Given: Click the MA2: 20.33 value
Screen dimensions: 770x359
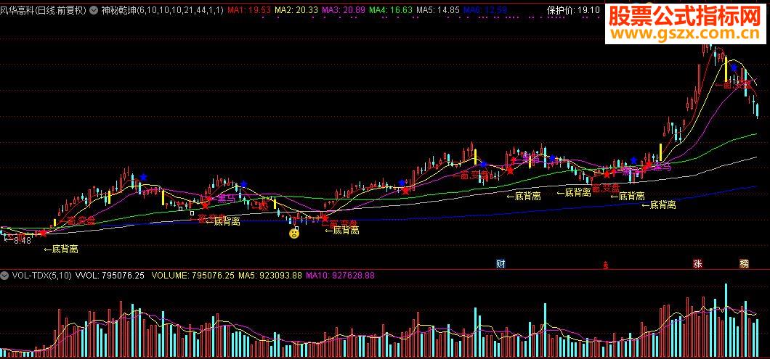Looking at the screenshot, I should coord(296,10).
